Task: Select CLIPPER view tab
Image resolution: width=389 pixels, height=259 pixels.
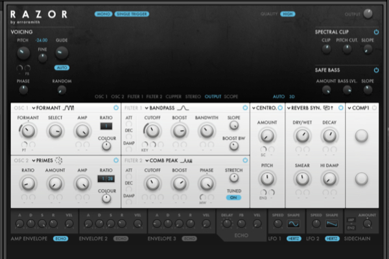Action: click(x=173, y=96)
